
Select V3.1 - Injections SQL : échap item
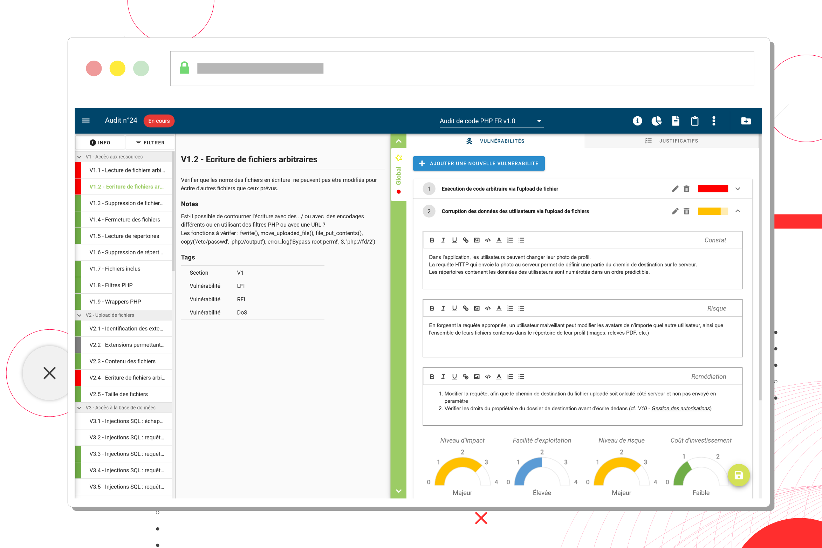(x=124, y=421)
